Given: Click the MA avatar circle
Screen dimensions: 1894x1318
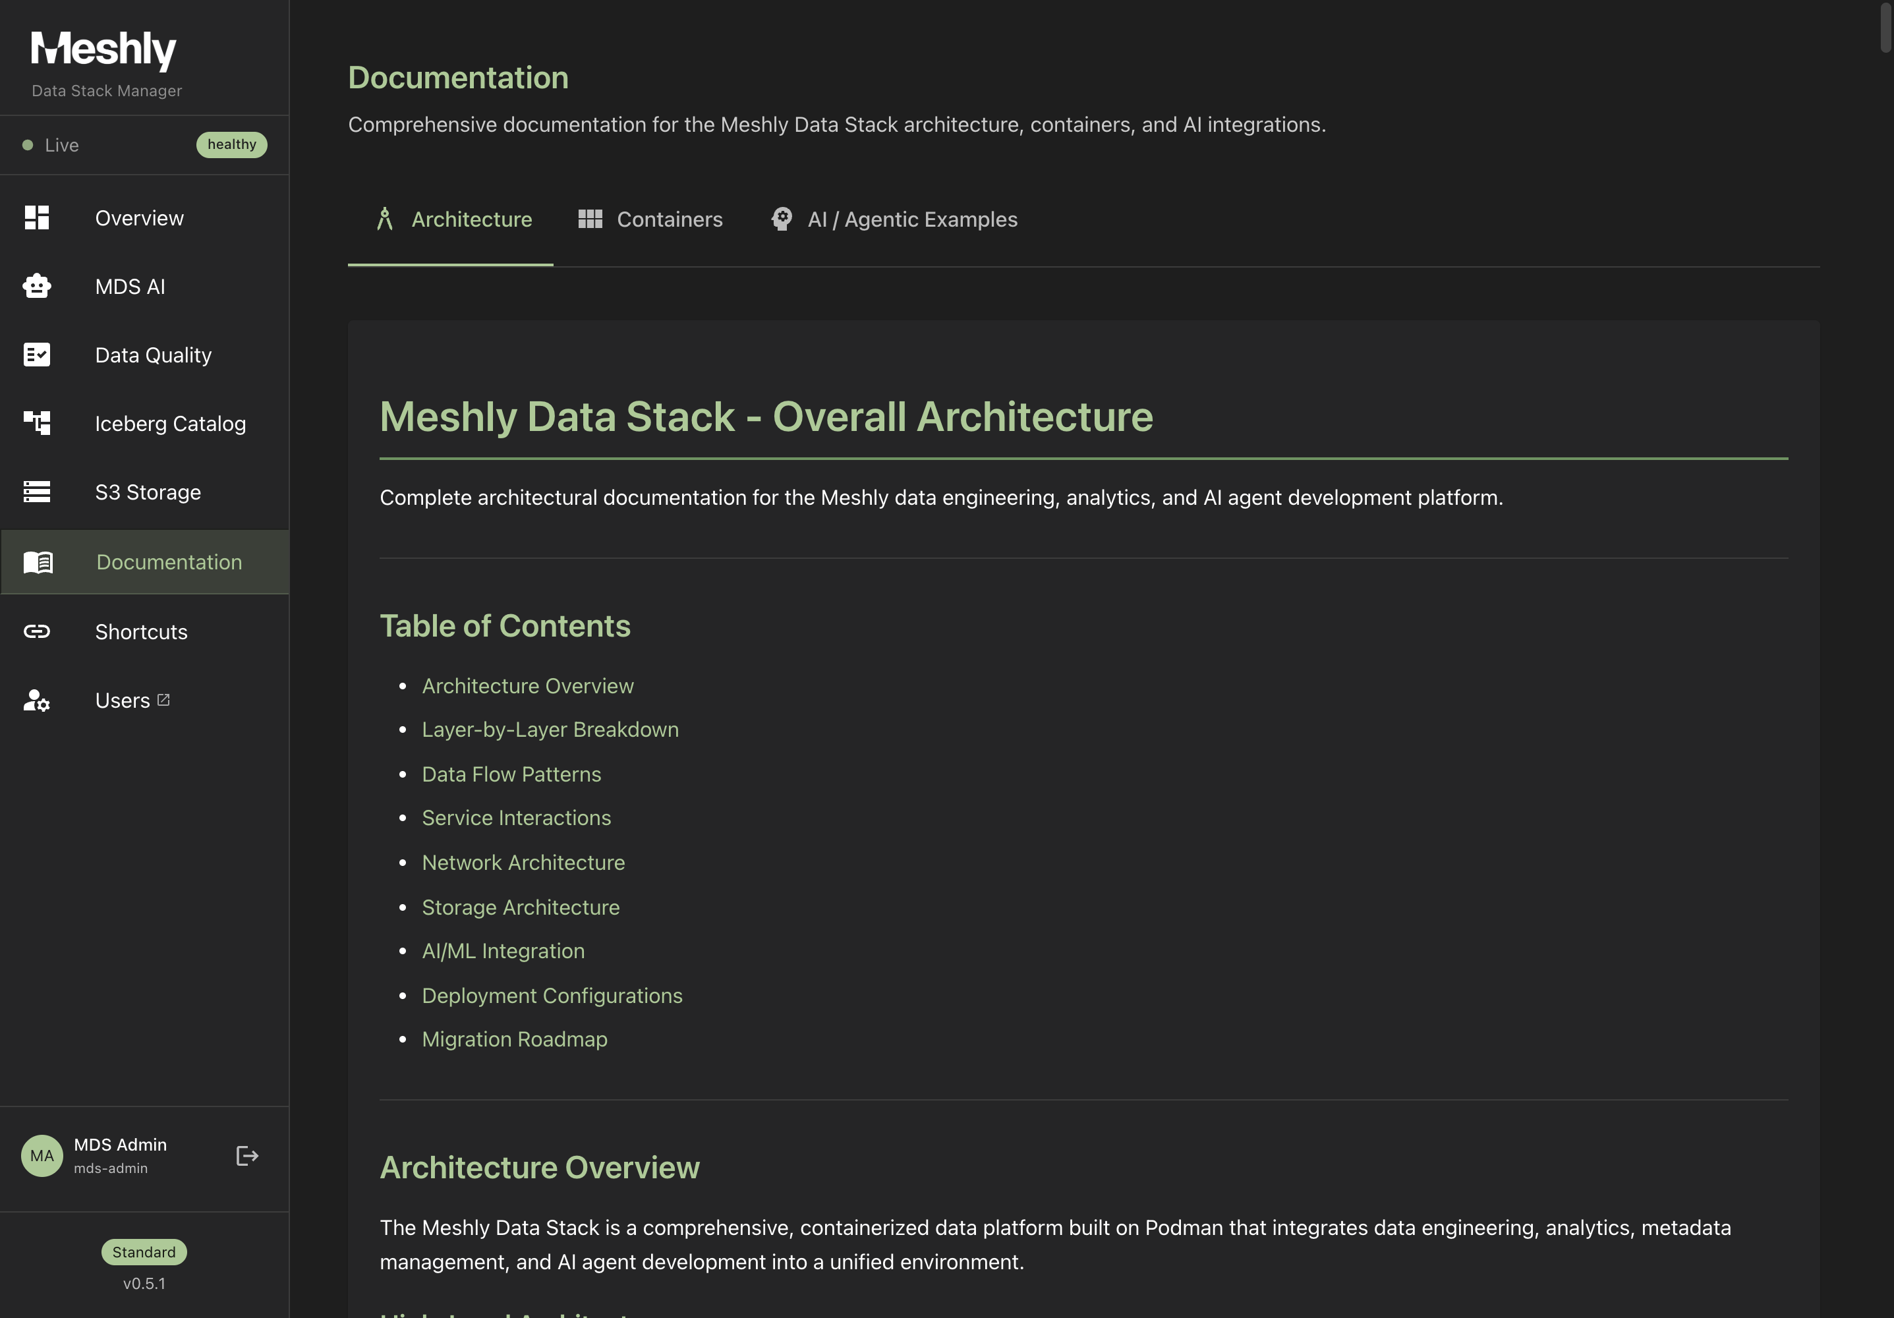Looking at the screenshot, I should [42, 1155].
